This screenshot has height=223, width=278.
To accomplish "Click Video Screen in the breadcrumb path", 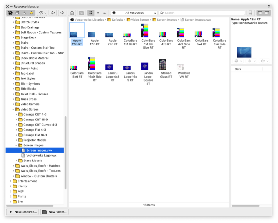I will [140, 20].
